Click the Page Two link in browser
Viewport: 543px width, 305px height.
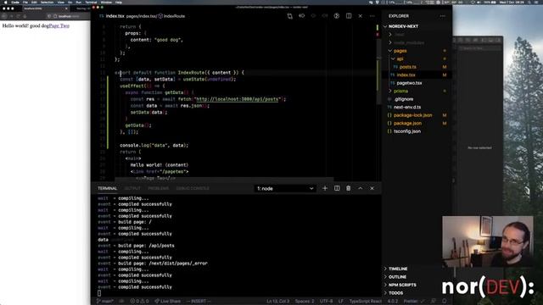59,25
